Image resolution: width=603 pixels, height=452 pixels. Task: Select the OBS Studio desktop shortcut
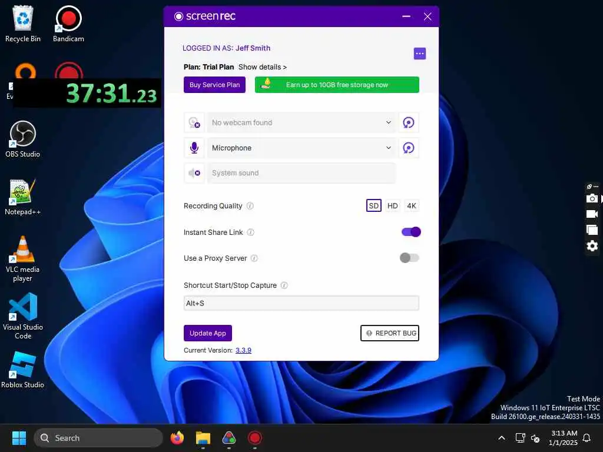(23, 139)
